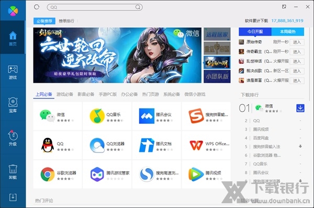Open the Upgrade (升级) sidebar section
The image size is (314, 208).
click(x=13, y=138)
